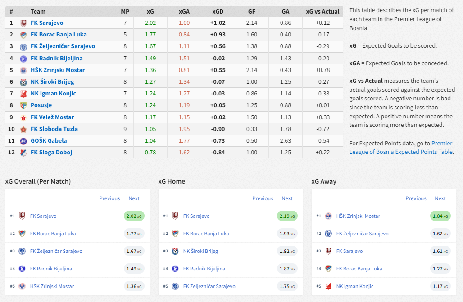Click FK Velež Mostar star crest
Screen dimensions: 463x302
tap(23, 117)
